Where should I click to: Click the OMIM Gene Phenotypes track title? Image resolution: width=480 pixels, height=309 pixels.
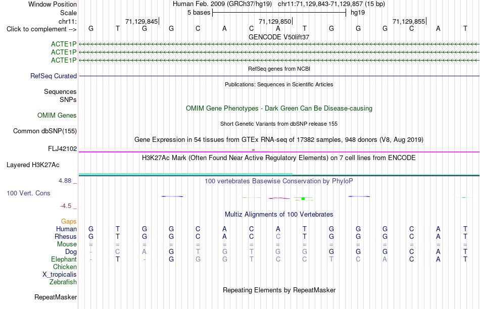(x=279, y=109)
